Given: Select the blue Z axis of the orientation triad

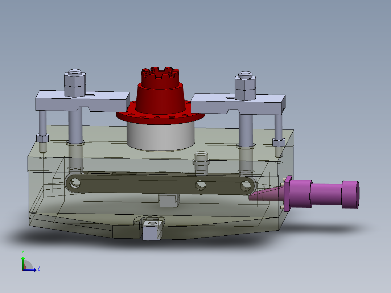Looking at the screenshot, I should coord(30,270).
